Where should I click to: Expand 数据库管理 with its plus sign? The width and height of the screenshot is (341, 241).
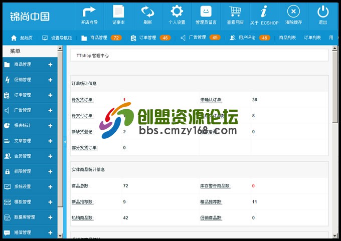tap(50, 217)
